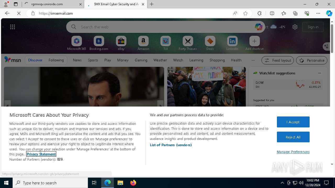Click the address bar URL
Image resolution: width=335 pixels, height=188 pixels.
[x=56, y=13]
